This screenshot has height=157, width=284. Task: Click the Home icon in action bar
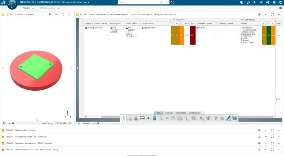[123, 118]
